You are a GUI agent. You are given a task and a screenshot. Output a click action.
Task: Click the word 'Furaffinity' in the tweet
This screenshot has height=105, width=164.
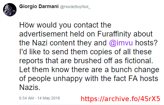click(x=114, y=34)
